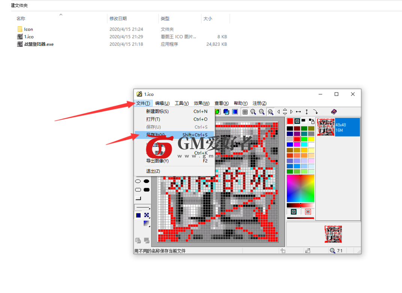Select the filled rounded rectangle tool

pyautogui.click(x=146, y=190)
